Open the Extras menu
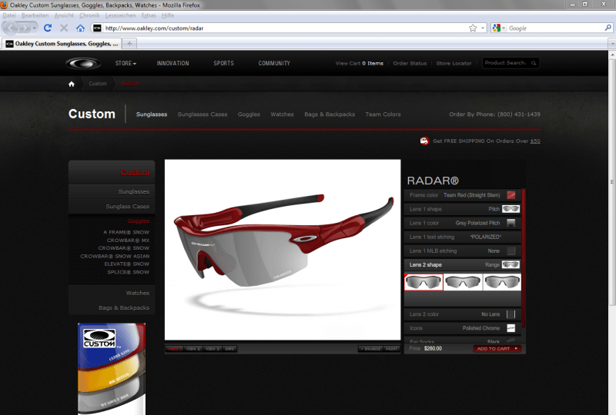This screenshot has width=616, height=415. click(149, 15)
